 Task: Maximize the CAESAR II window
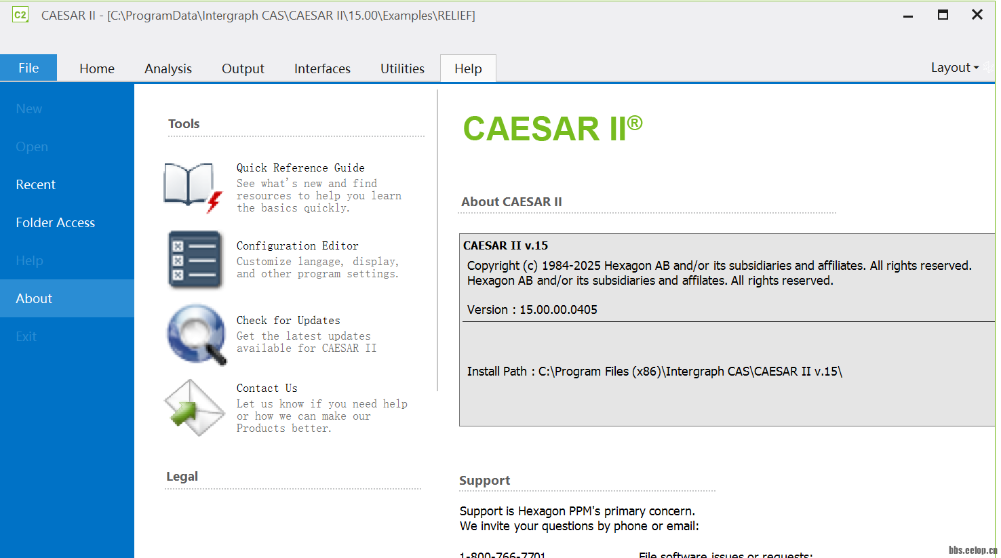(x=943, y=15)
